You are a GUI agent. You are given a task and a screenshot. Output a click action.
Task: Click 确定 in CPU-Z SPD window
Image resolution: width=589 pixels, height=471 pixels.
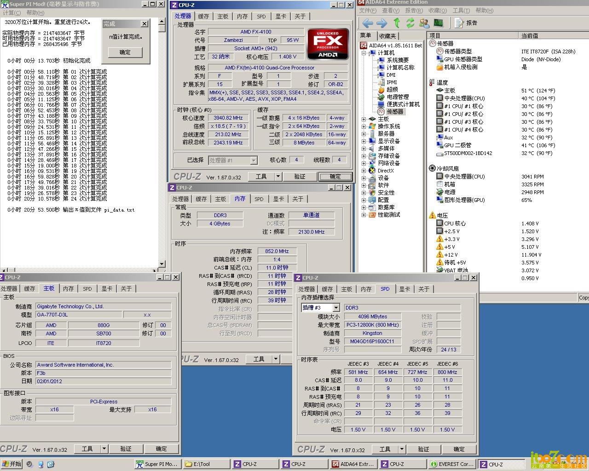click(x=459, y=449)
